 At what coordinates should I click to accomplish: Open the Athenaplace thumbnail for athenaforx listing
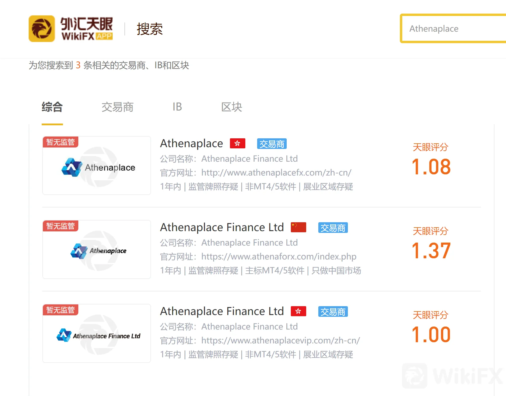97,249
